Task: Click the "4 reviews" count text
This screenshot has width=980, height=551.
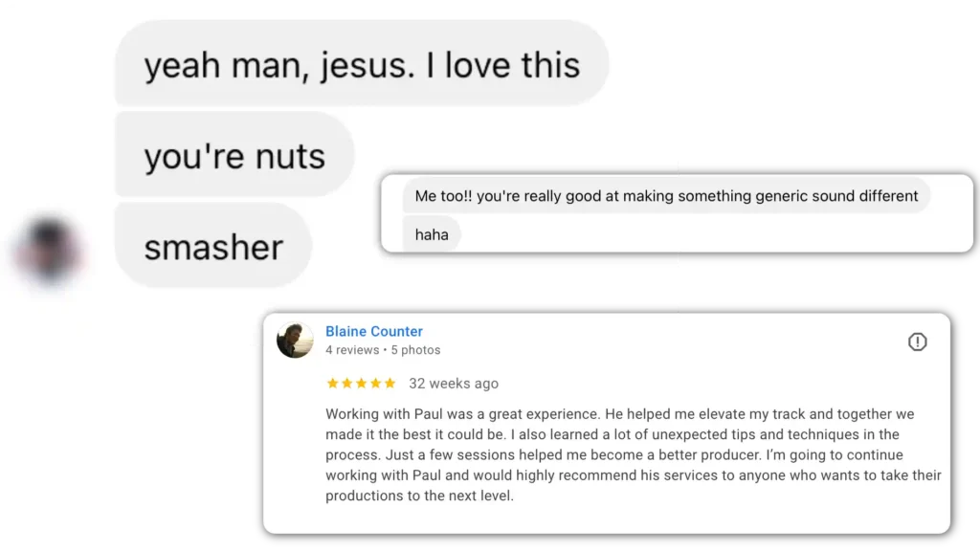Action: [x=351, y=350]
